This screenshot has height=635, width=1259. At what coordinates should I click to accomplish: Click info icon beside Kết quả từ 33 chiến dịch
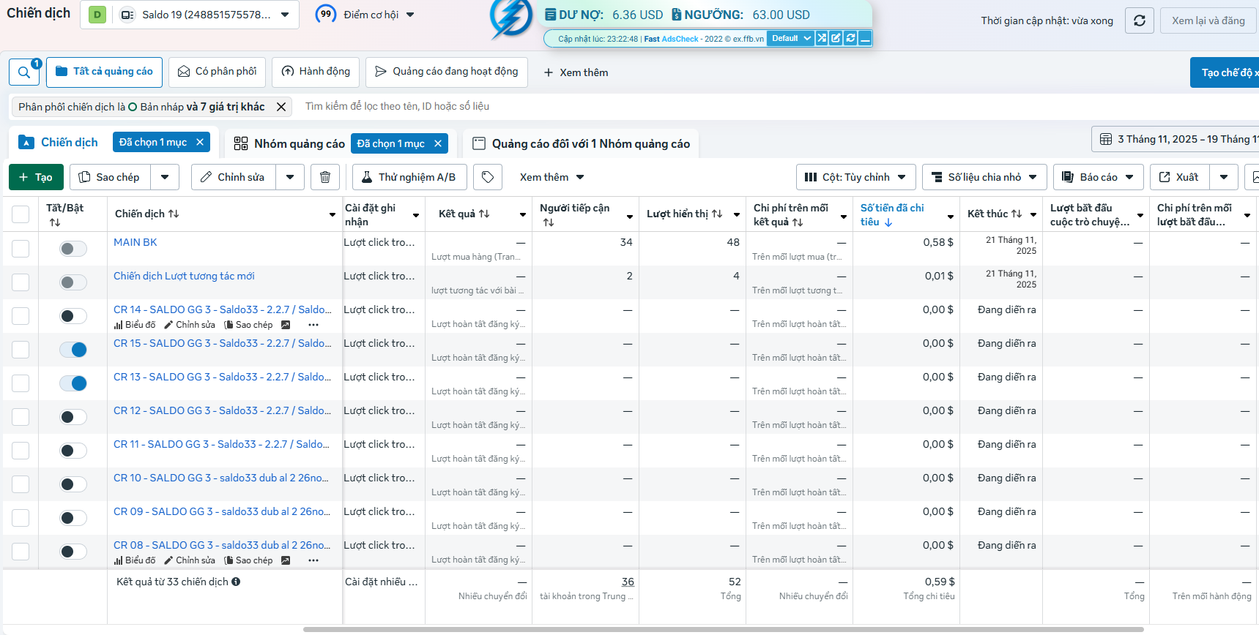(x=236, y=582)
